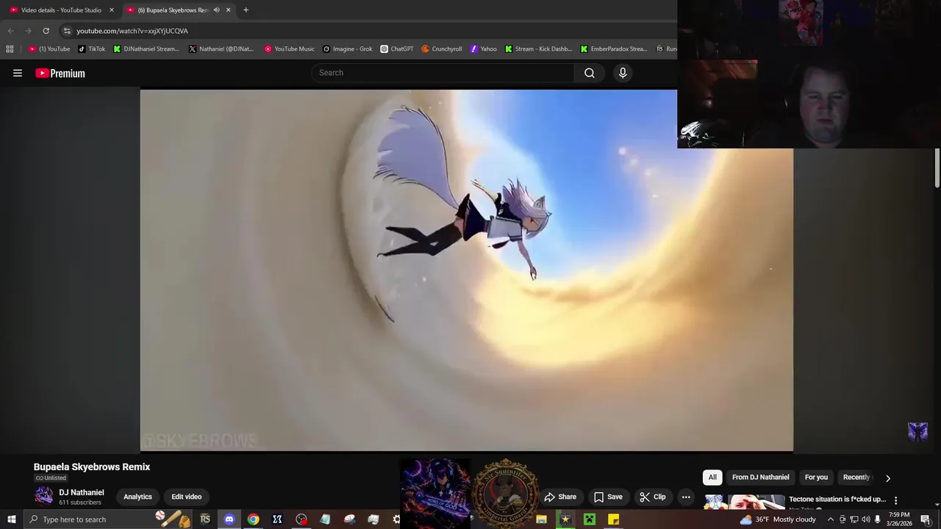Open the apps grid in bookmarks bar
The image size is (941, 529).
pos(10,49)
